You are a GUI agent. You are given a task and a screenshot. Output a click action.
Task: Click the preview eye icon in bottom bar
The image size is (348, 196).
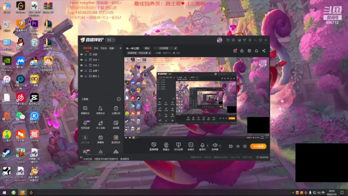(x=238, y=146)
